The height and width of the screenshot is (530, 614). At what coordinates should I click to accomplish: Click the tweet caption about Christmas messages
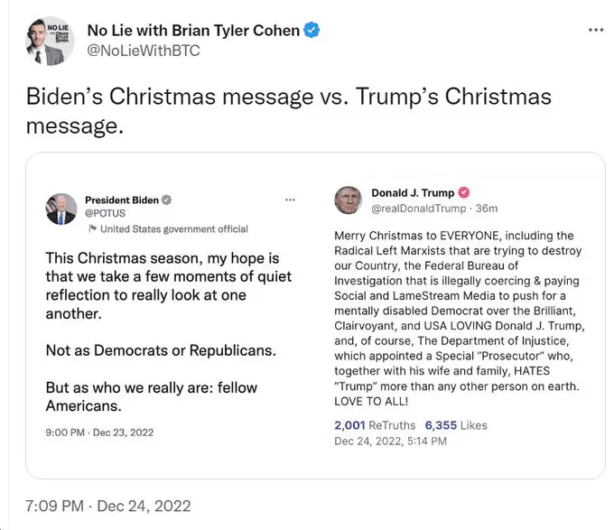(289, 110)
